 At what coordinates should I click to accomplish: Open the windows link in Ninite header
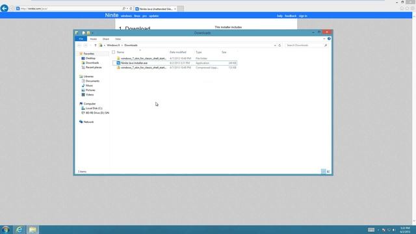coord(126,16)
